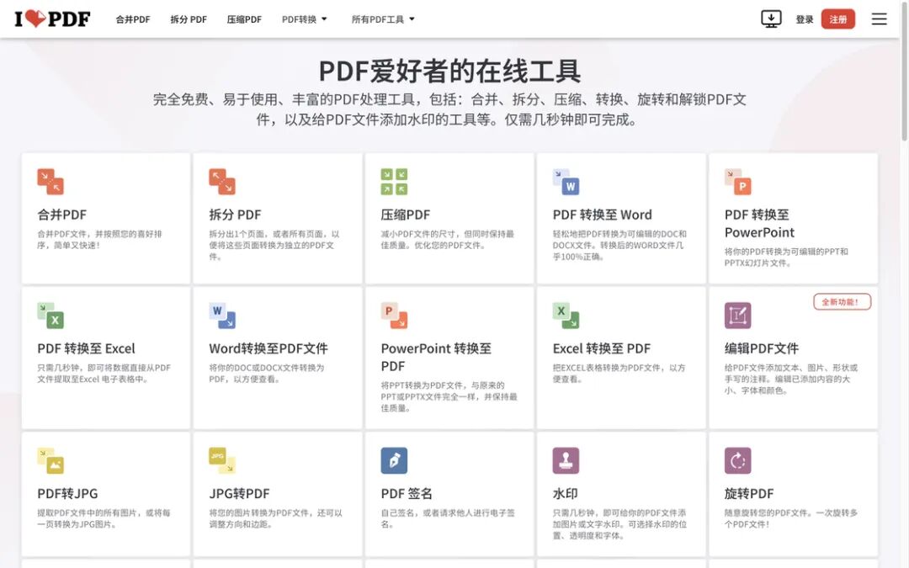The width and height of the screenshot is (909, 568).
Task: Select the Excel 转换至 PDF icon
Action: (566, 316)
